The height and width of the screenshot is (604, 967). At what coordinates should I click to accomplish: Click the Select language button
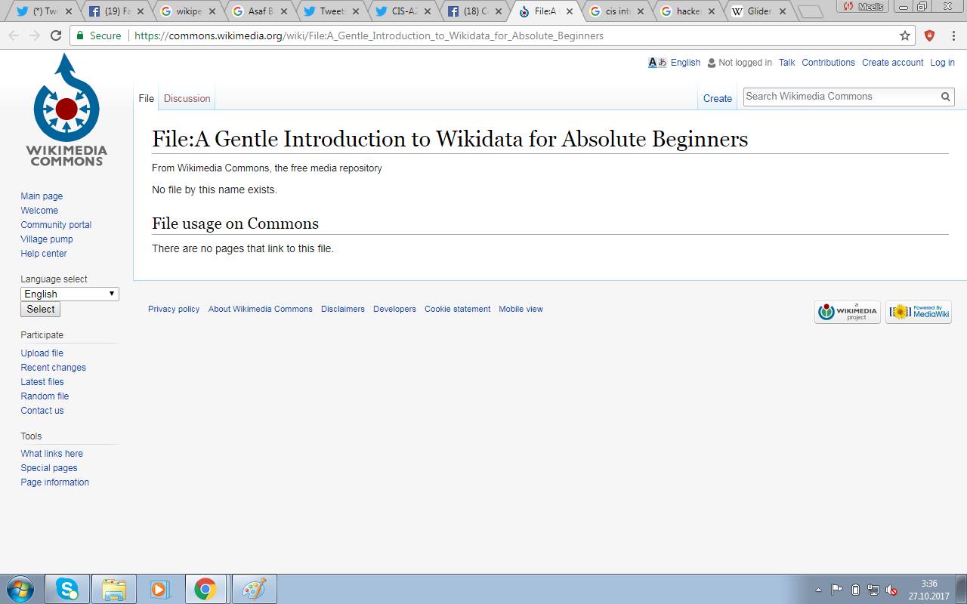(x=40, y=309)
